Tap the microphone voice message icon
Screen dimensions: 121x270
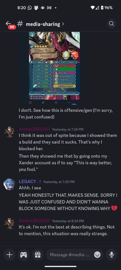[x=112, y=255]
